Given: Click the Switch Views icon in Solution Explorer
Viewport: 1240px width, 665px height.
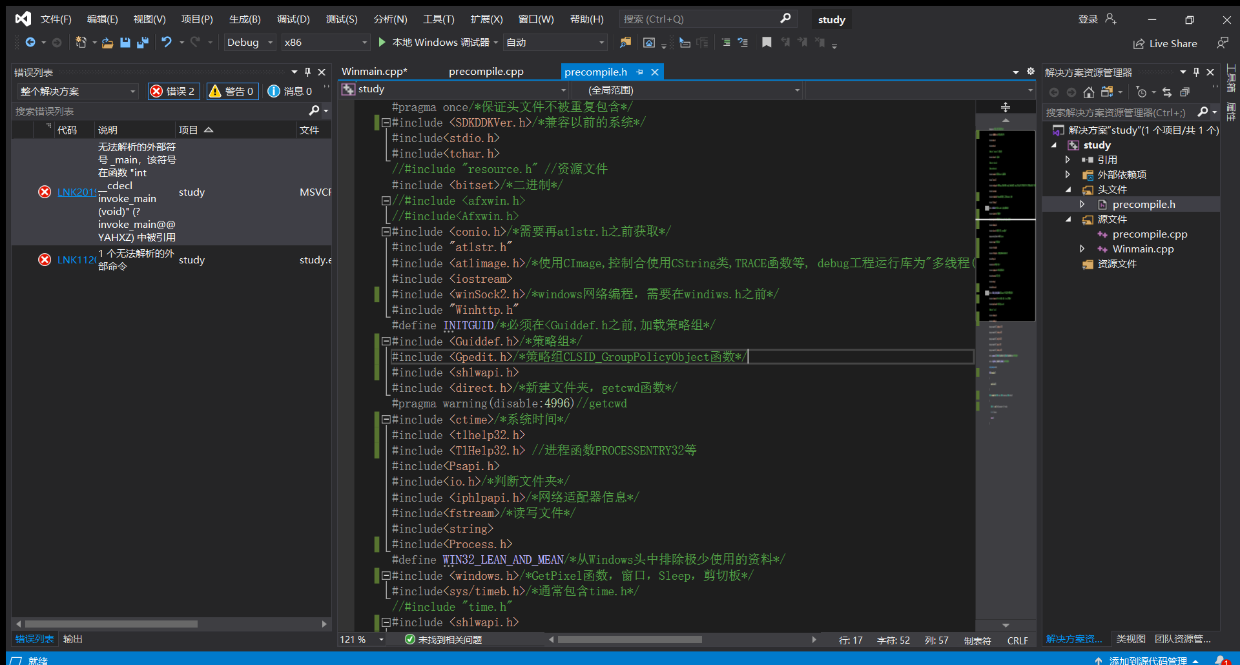Looking at the screenshot, I should 1107,92.
